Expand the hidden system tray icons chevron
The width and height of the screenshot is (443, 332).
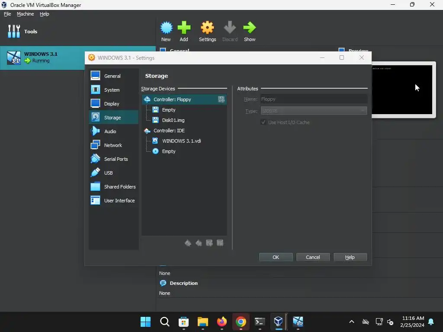352,322
